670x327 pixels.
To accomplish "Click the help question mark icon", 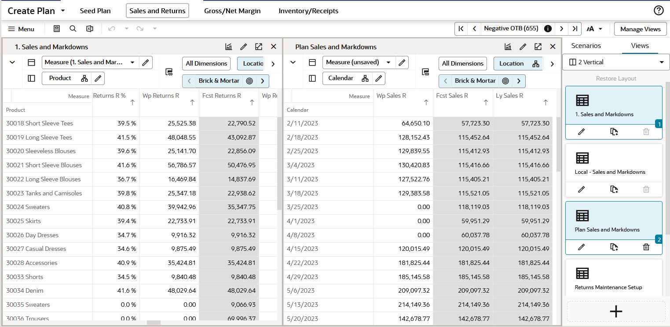I will [659, 11].
